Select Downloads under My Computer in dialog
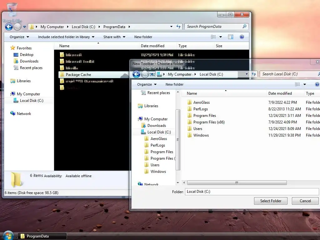Viewport: 320px width, 240px height. tap(157, 126)
